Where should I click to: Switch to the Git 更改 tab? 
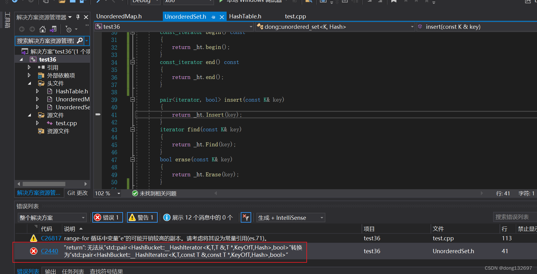78,193
